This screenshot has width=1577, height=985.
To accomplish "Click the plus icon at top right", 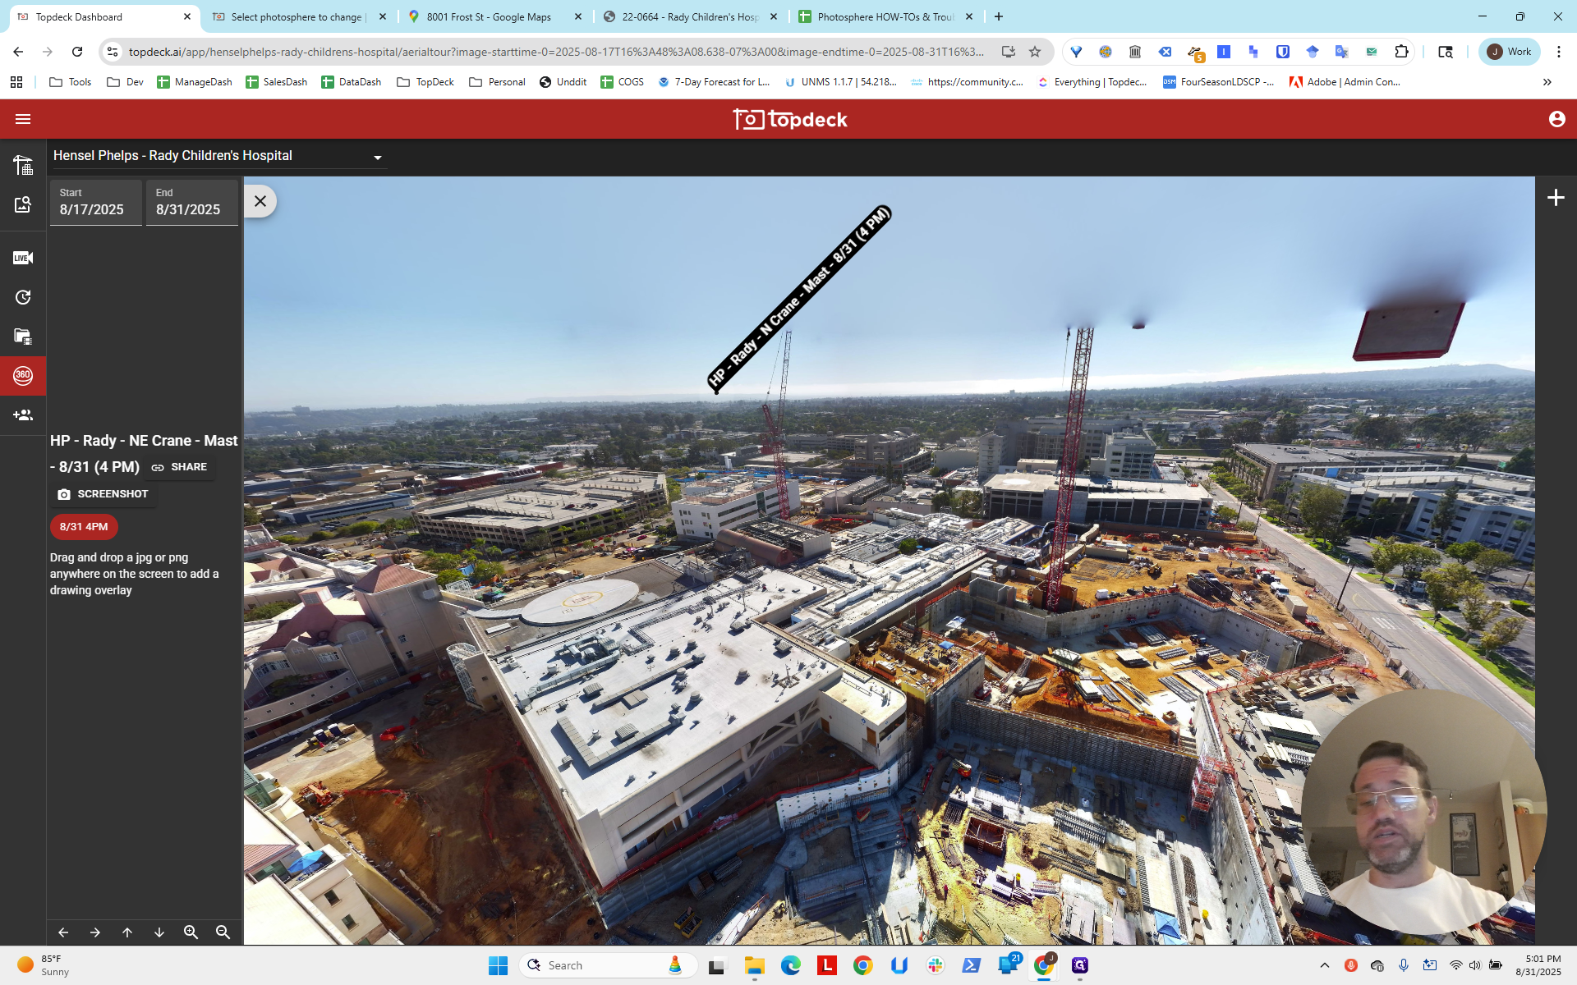I will 1556,198.
